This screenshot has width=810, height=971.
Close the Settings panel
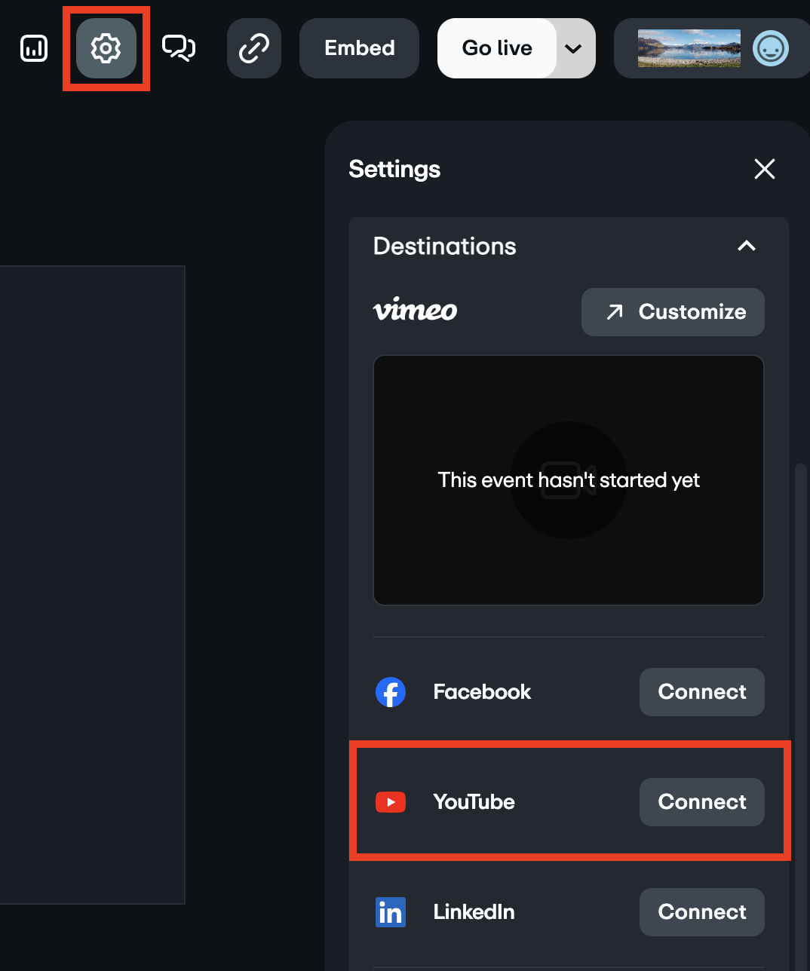pos(765,169)
